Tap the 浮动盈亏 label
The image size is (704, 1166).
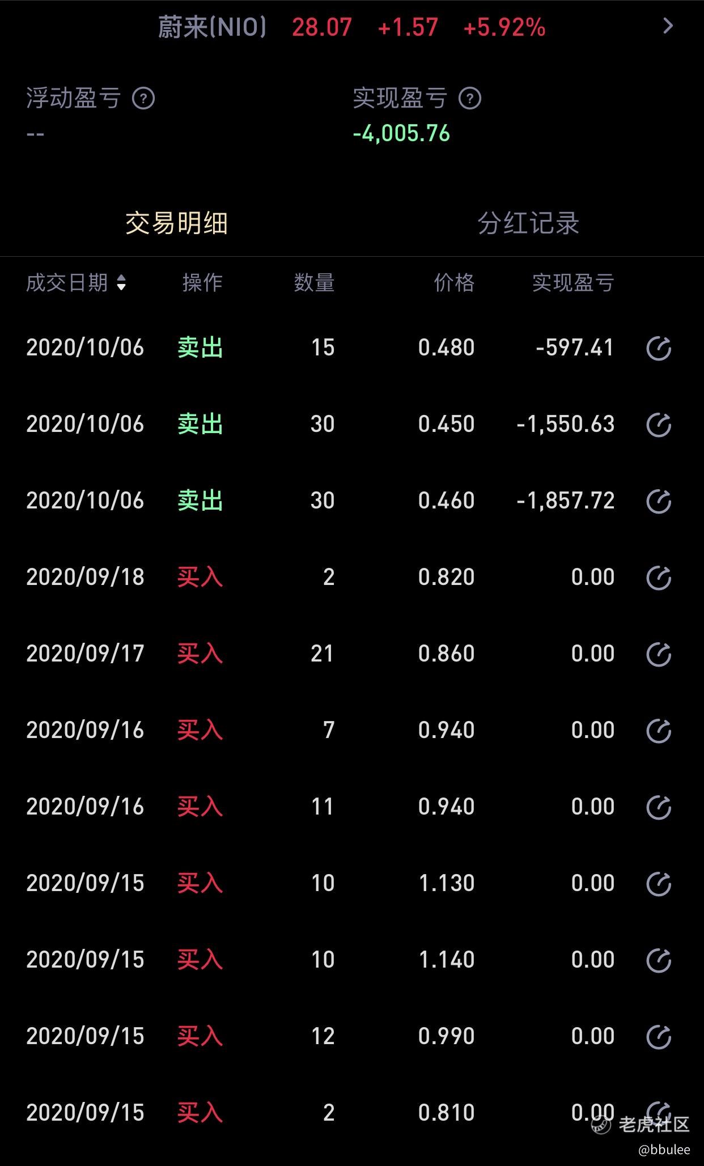click(x=74, y=99)
